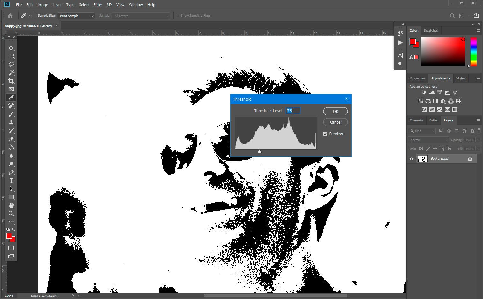
Task: Open the Filter menu
Action: pyautogui.click(x=98, y=5)
